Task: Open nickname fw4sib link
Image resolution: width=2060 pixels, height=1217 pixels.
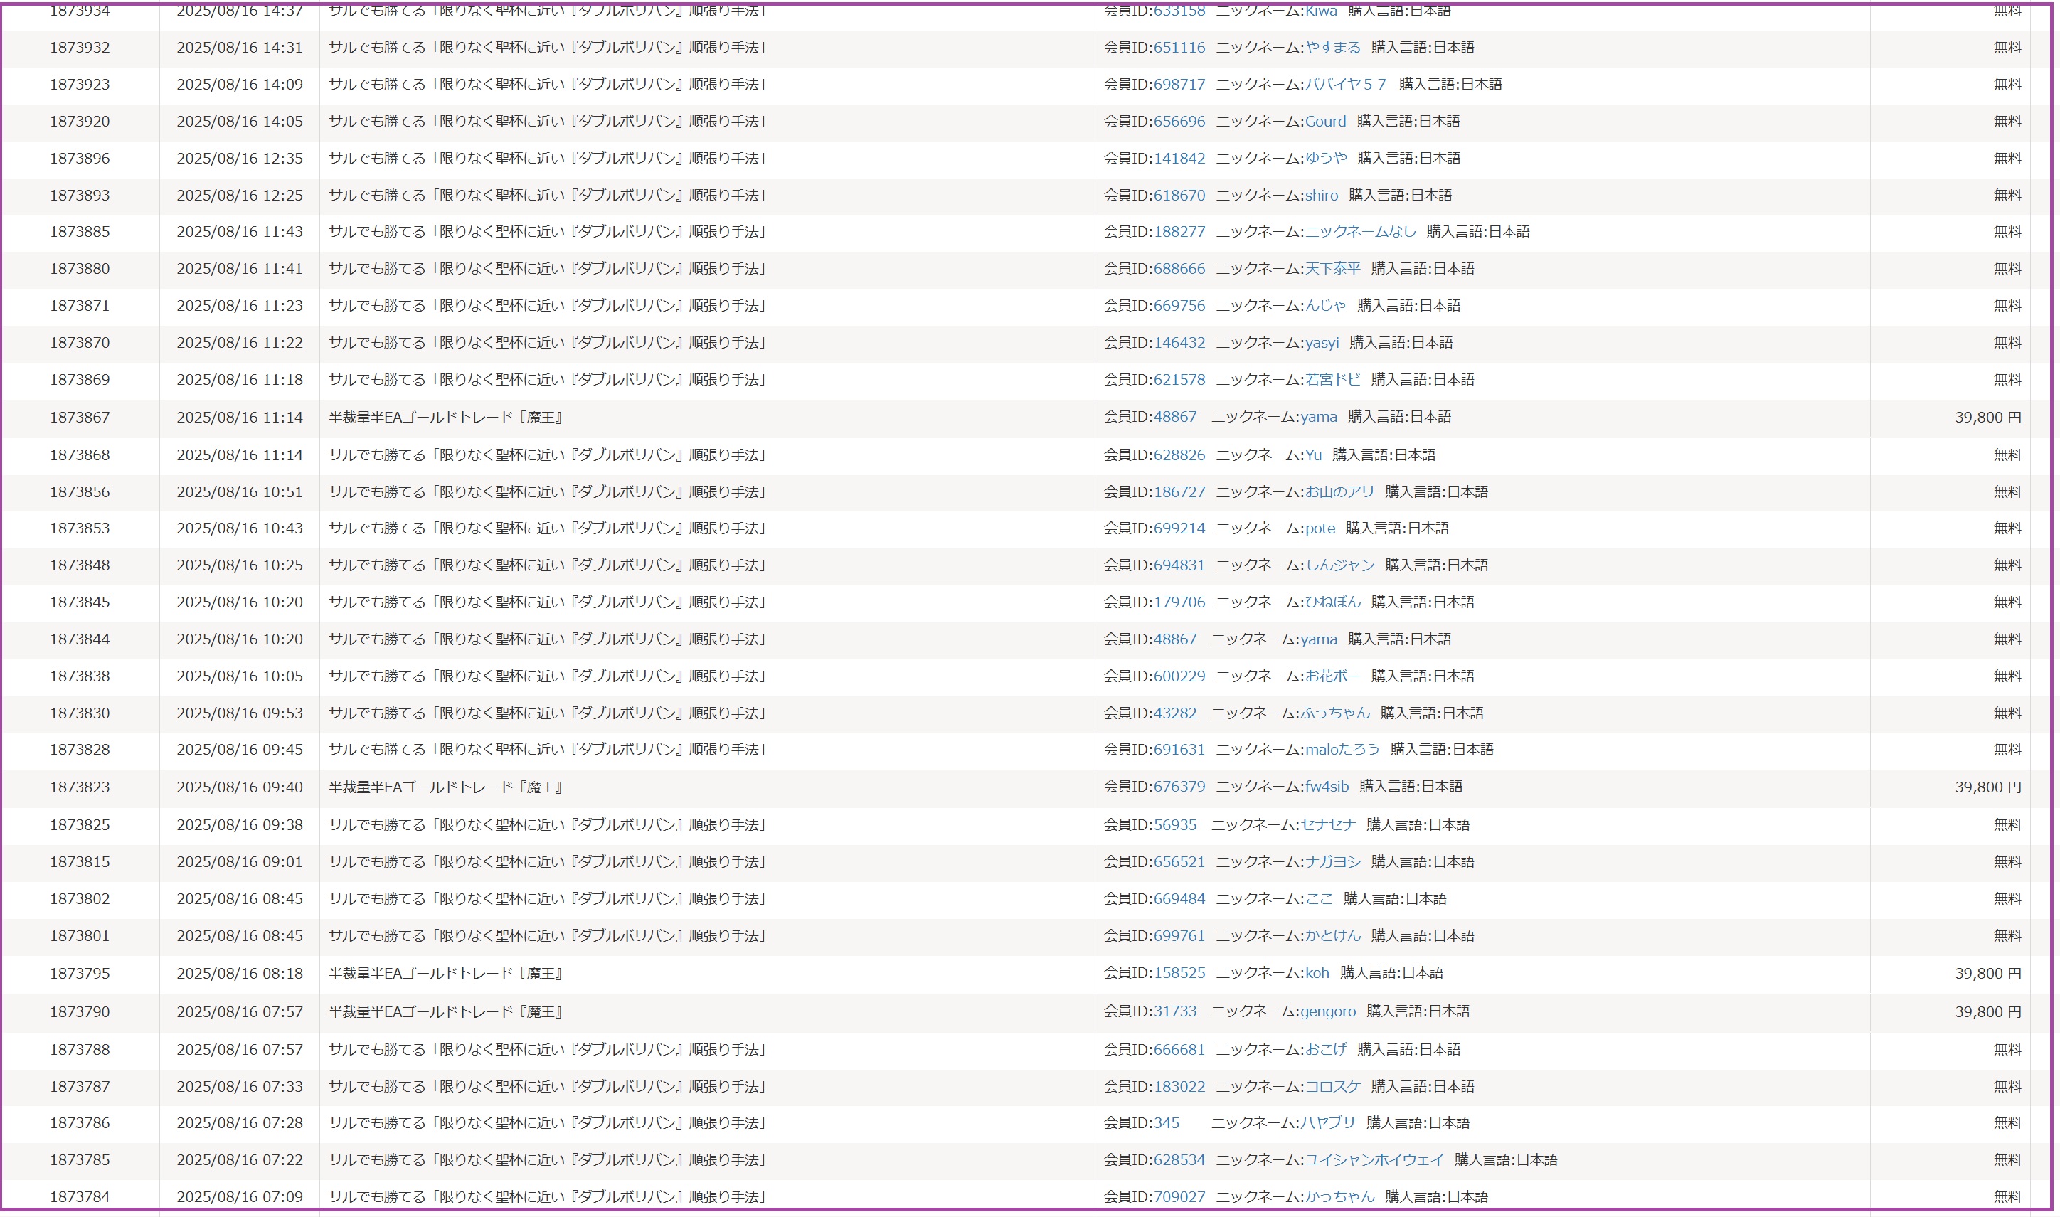Action: (1327, 786)
